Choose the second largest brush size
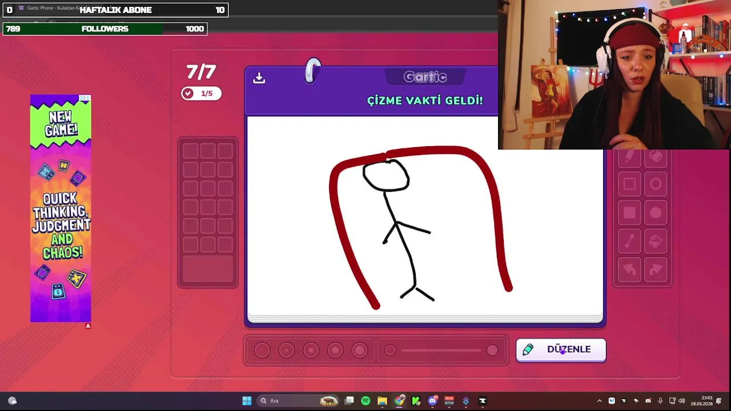The width and height of the screenshot is (731, 411). [335, 350]
